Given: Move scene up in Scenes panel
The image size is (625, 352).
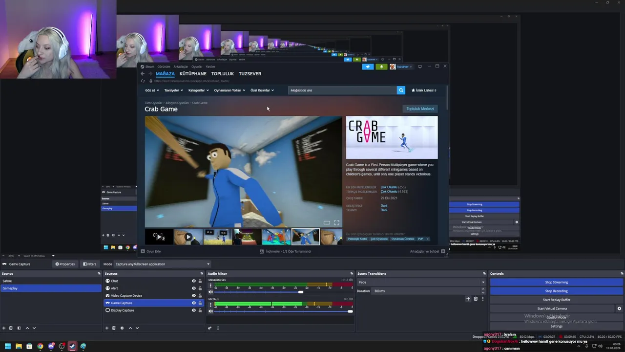Looking at the screenshot, I should 27,328.
